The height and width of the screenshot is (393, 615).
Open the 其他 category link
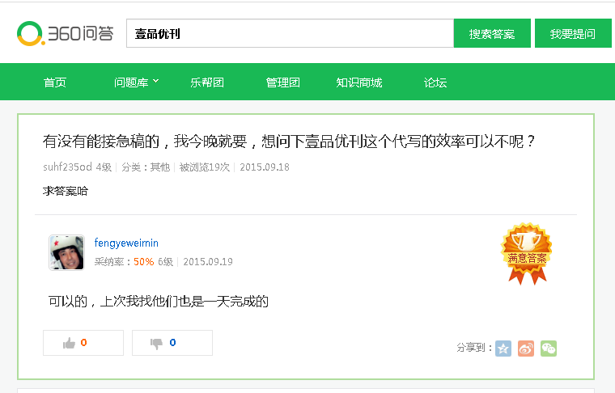point(160,167)
